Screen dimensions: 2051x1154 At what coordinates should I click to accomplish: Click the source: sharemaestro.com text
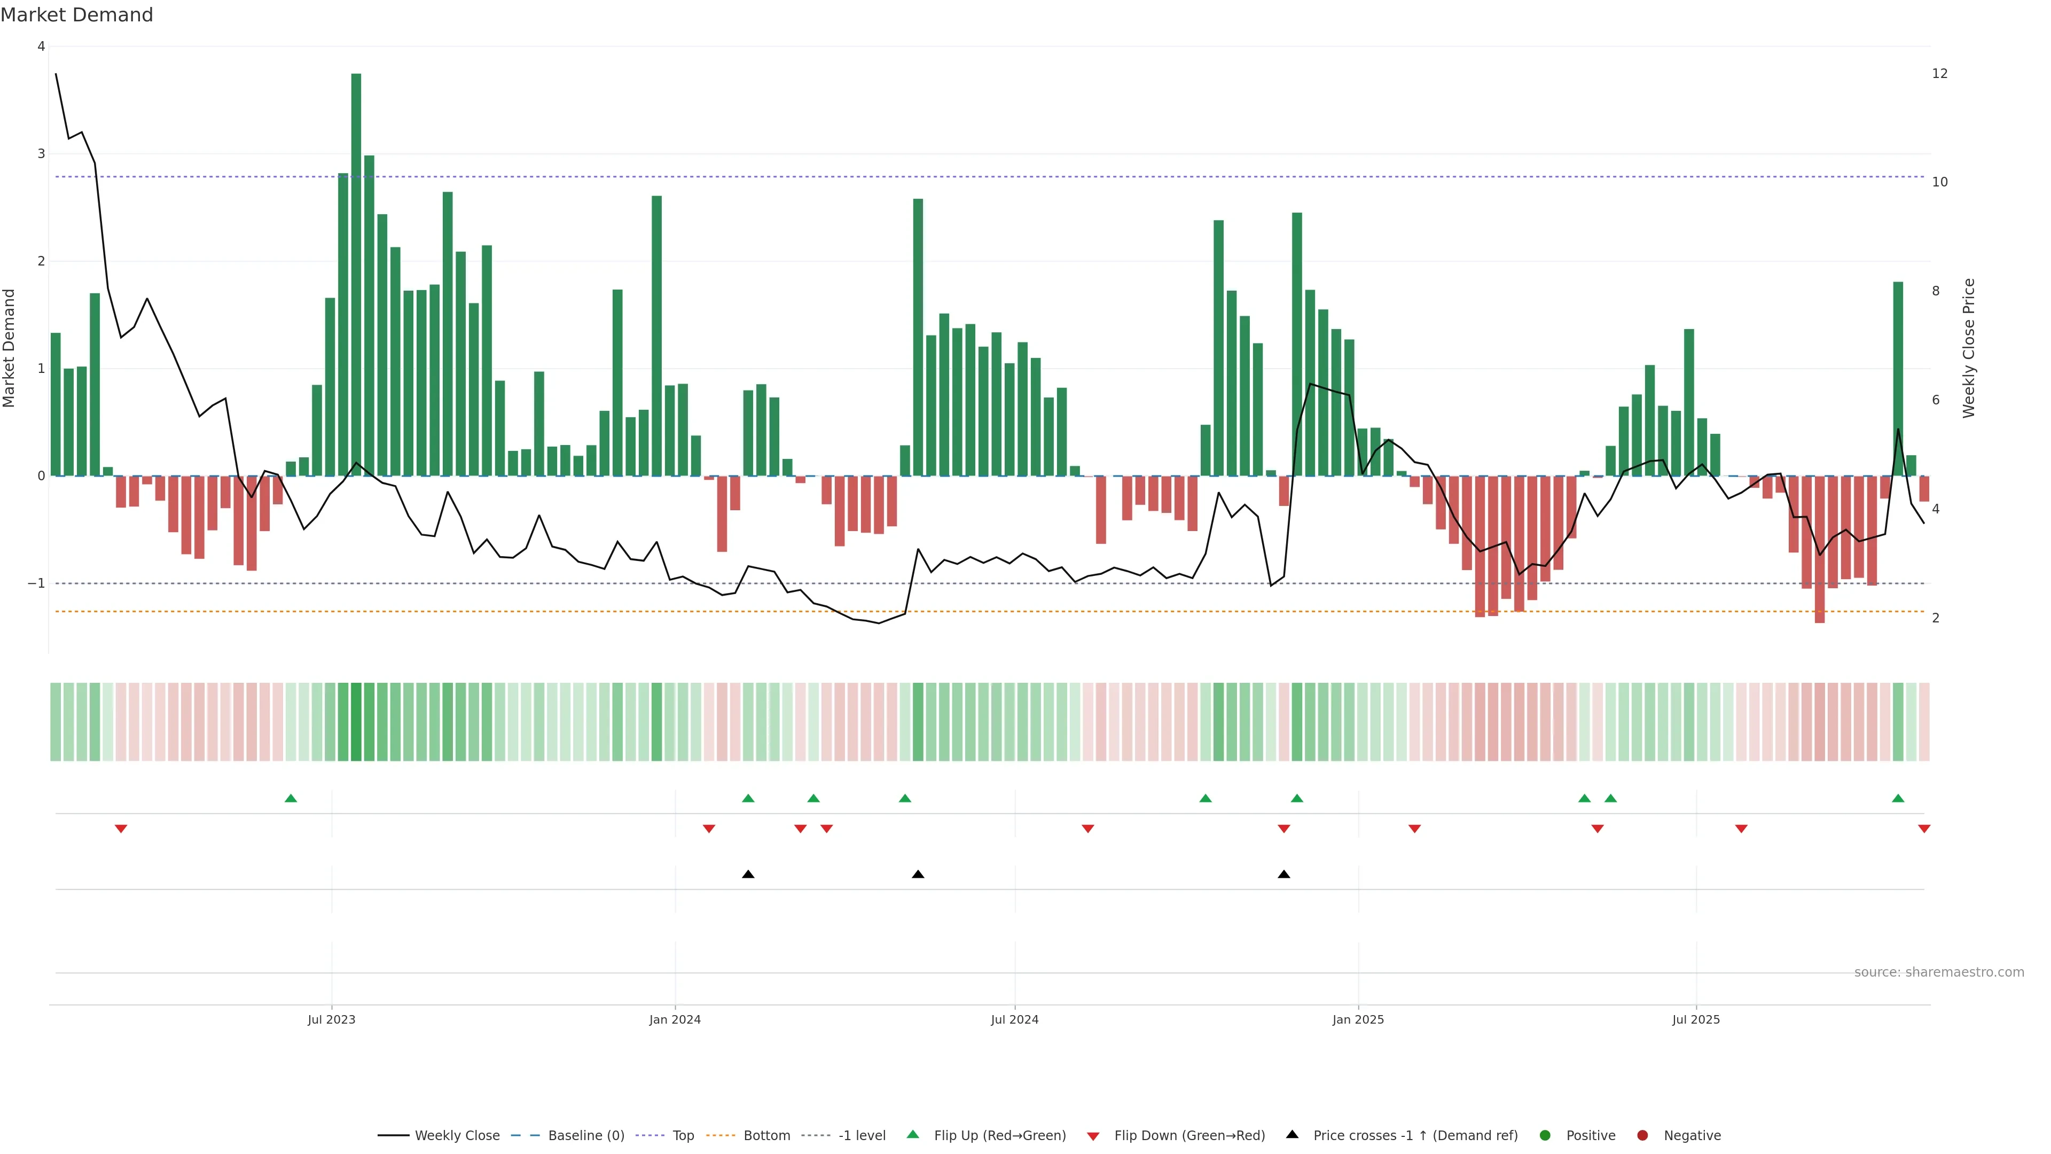[x=1939, y=972]
